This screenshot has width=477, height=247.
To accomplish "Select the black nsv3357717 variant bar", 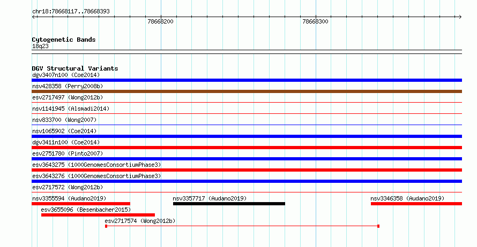I will pyautogui.click(x=229, y=204).
